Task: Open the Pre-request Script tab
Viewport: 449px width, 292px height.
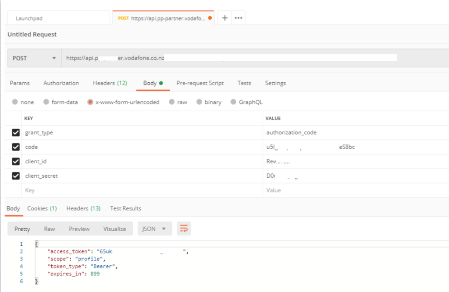Action: pos(200,83)
